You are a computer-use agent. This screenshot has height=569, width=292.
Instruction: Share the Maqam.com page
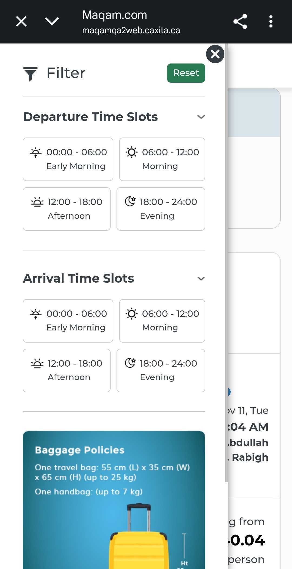tap(240, 21)
